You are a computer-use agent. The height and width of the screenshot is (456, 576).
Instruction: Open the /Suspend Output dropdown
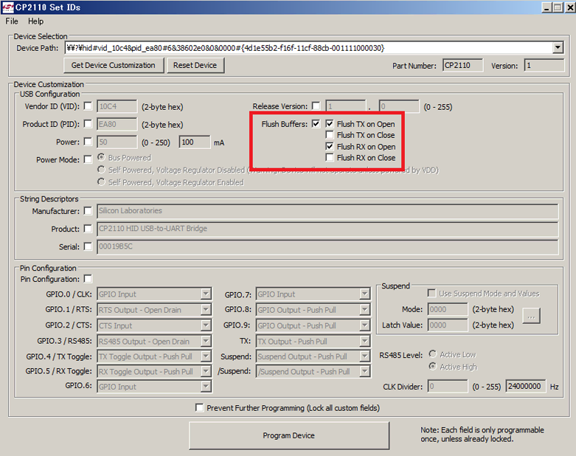click(x=364, y=371)
